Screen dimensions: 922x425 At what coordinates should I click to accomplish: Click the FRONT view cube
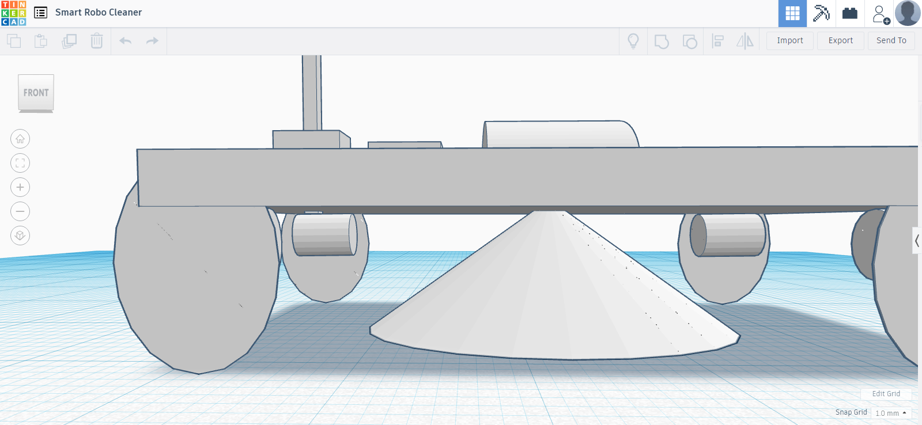pos(36,93)
